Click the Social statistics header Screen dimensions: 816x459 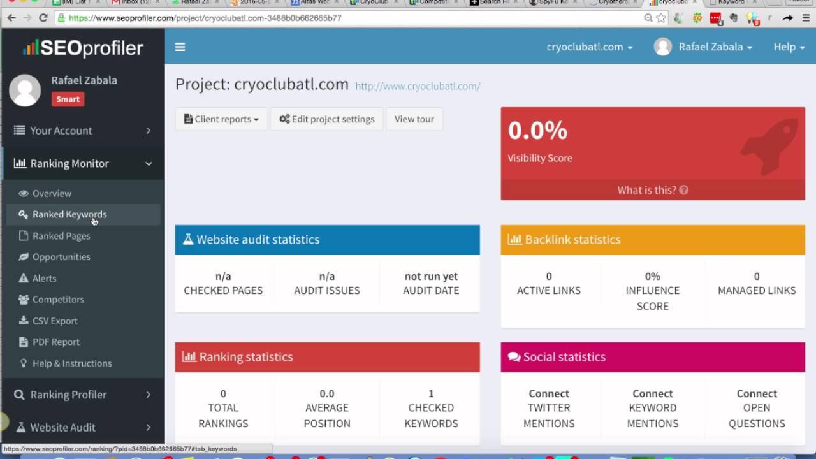(x=653, y=357)
